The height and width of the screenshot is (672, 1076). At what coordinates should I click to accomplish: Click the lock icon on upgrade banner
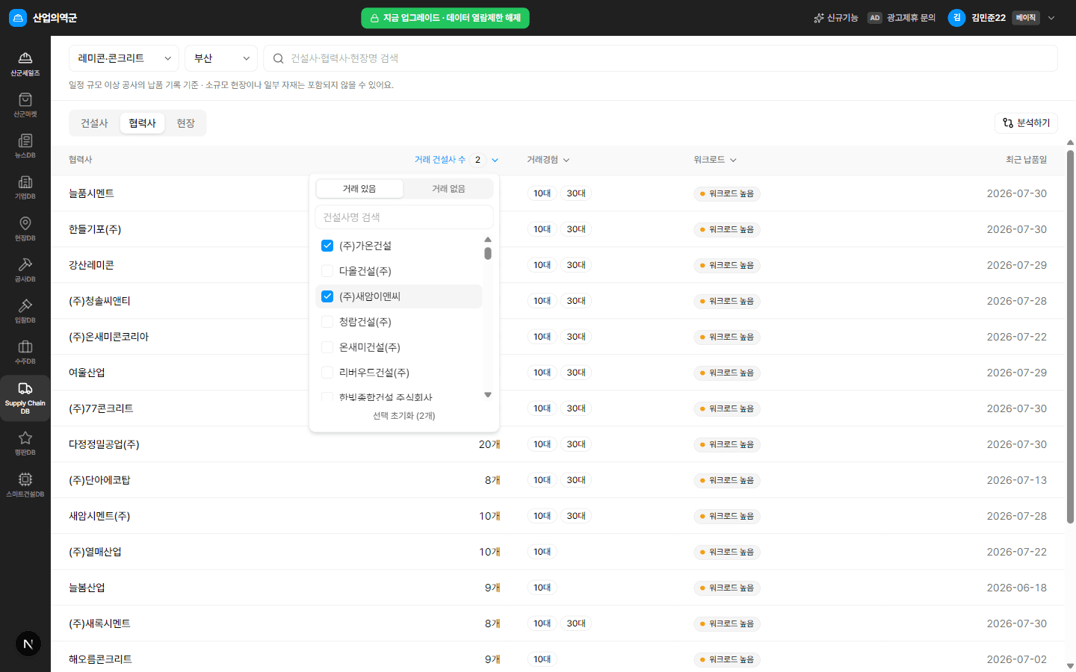coord(374,18)
